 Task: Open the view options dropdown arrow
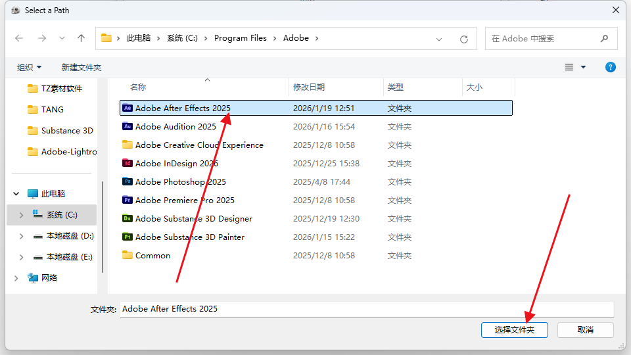click(x=583, y=67)
